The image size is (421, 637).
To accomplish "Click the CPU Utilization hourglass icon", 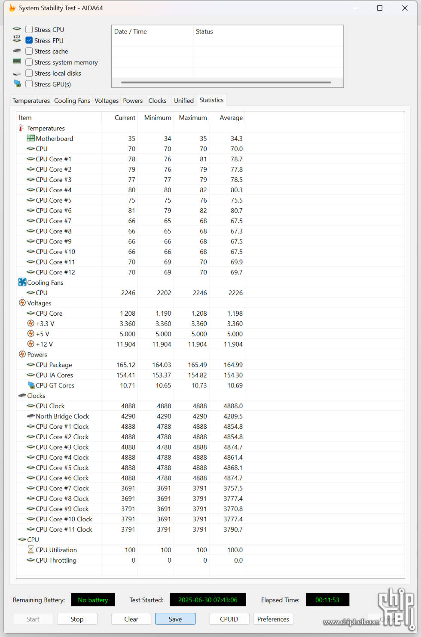I will pyautogui.click(x=31, y=550).
